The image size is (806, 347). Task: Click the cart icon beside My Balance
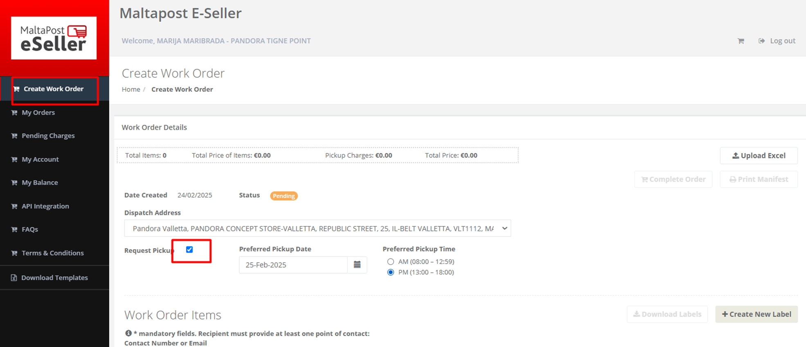tap(14, 183)
